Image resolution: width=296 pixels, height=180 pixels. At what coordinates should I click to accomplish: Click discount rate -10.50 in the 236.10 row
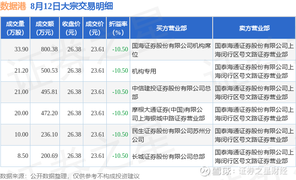[x=120, y=135]
